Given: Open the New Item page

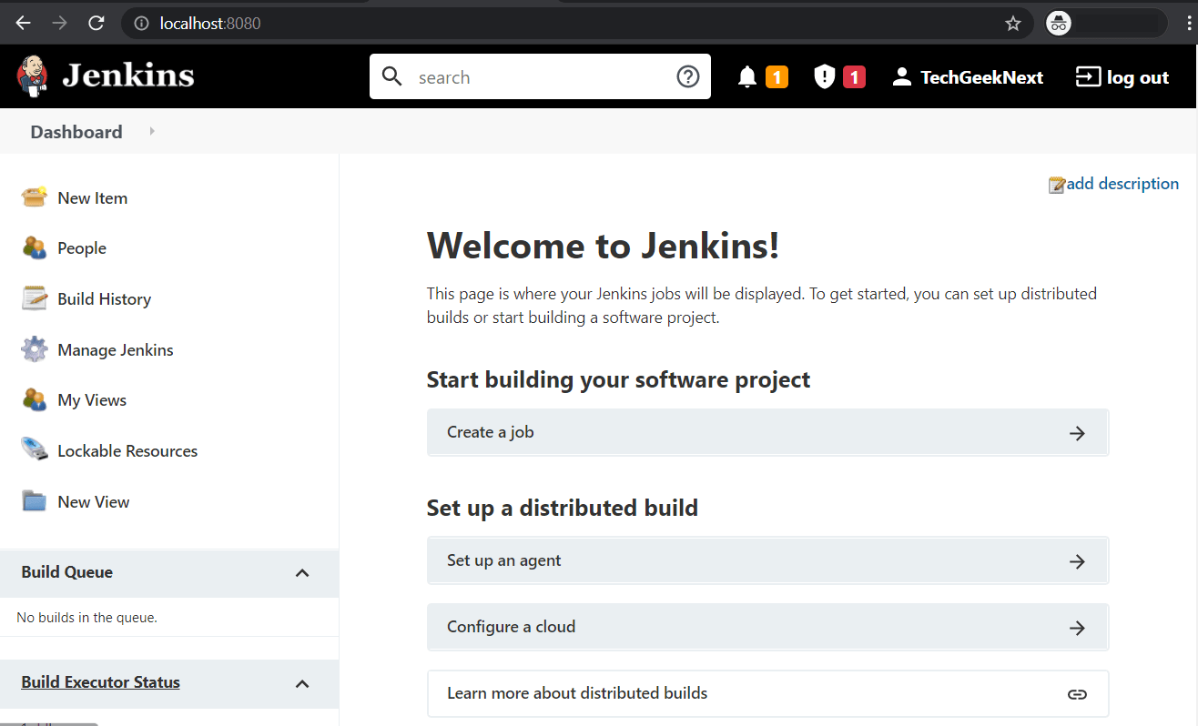Looking at the screenshot, I should [92, 197].
